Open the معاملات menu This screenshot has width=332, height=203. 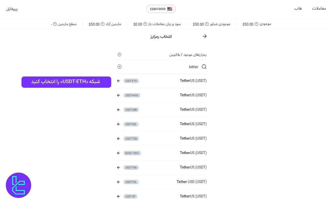pyautogui.click(x=319, y=8)
